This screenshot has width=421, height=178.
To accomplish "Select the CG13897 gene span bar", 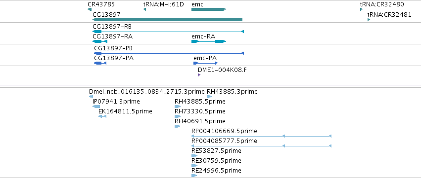I will pyautogui.click(x=168, y=20).
